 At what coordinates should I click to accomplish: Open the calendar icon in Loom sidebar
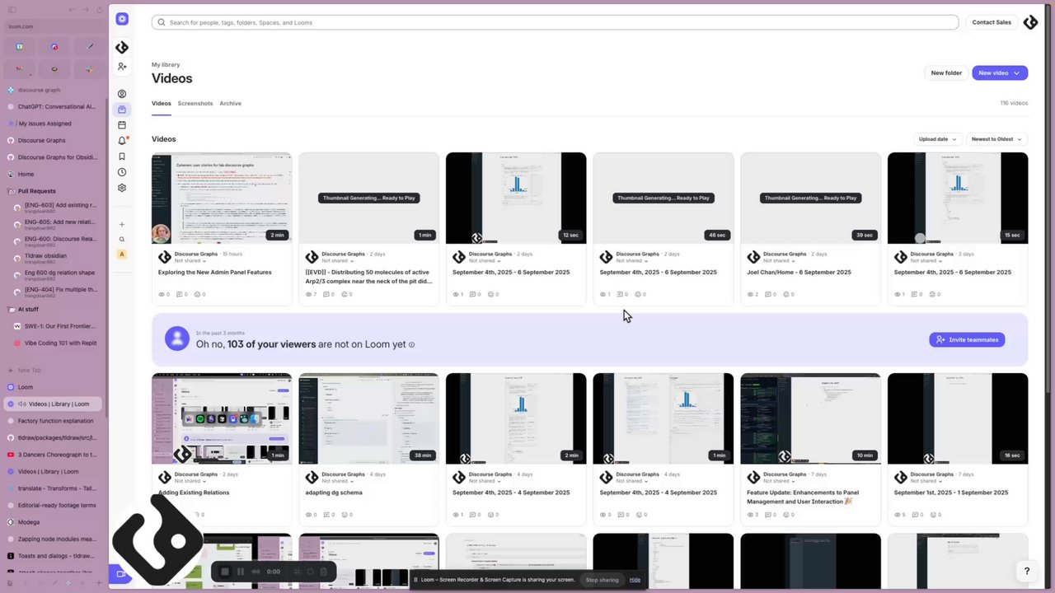pyautogui.click(x=122, y=125)
